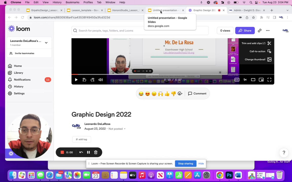Image resolution: width=292 pixels, height=182 pixels.
Task: React with surprised face emoji
Action: pyautogui.click(x=154, y=94)
